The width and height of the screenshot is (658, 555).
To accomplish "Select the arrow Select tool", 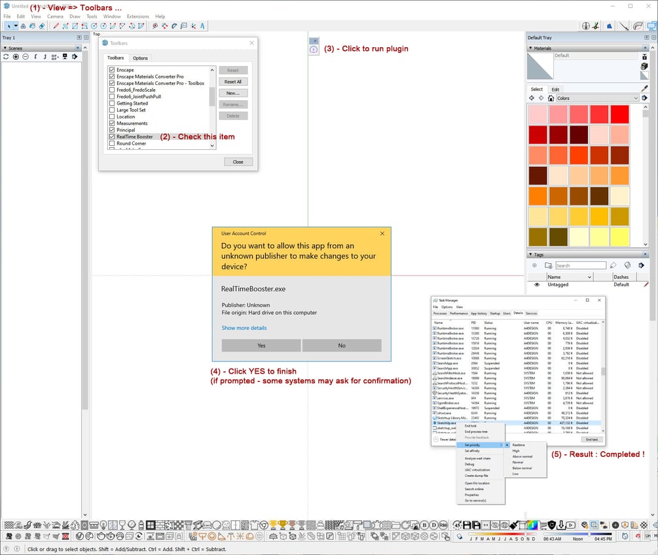I will click(x=9, y=26).
